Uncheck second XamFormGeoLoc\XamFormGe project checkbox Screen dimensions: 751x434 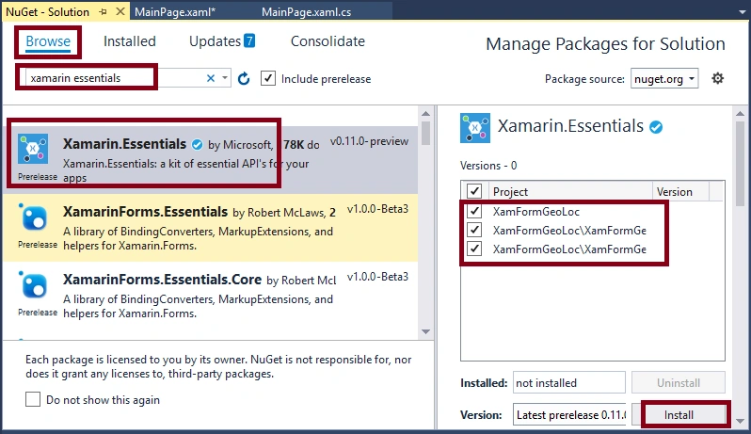pos(474,230)
